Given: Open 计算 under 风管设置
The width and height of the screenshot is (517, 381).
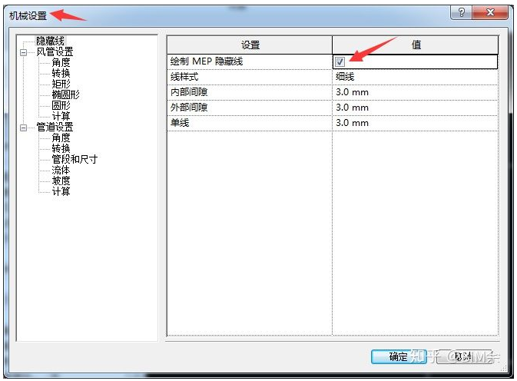Looking at the screenshot, I should click(x=61, y=116).
